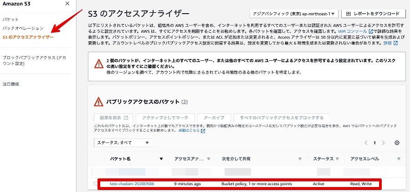Click the アクセスレベル column header text
410x192 pixels.
[364, 159]
